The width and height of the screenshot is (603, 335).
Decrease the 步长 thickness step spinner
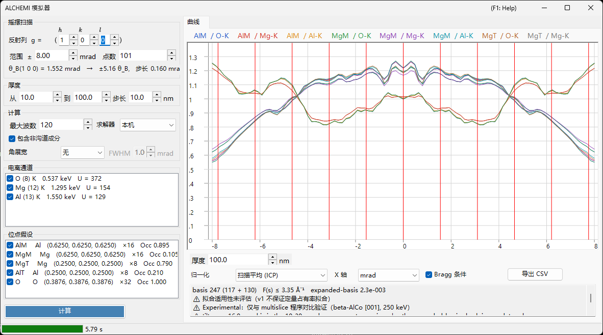[157, 100]
